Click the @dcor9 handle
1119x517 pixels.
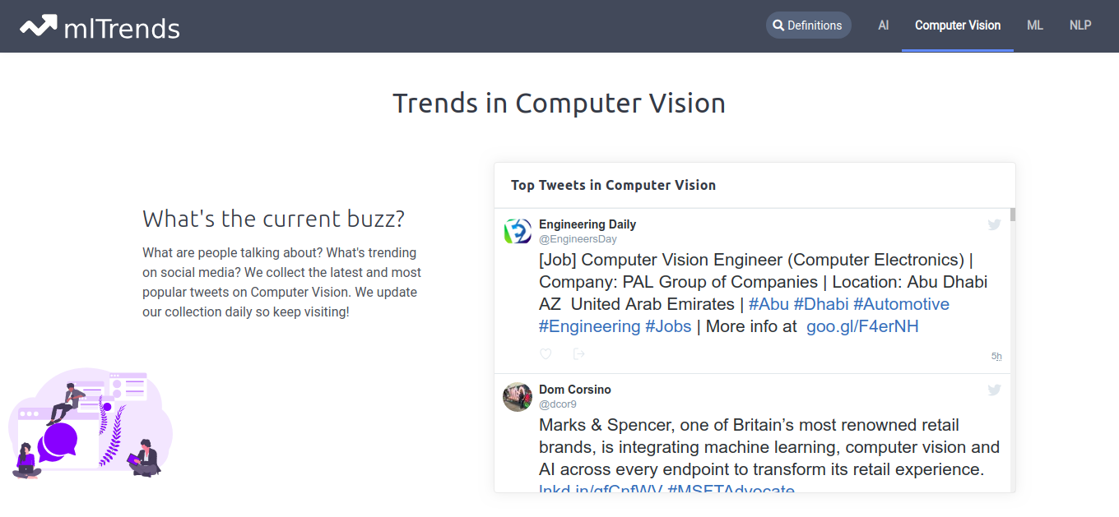[x=558, y=404]
